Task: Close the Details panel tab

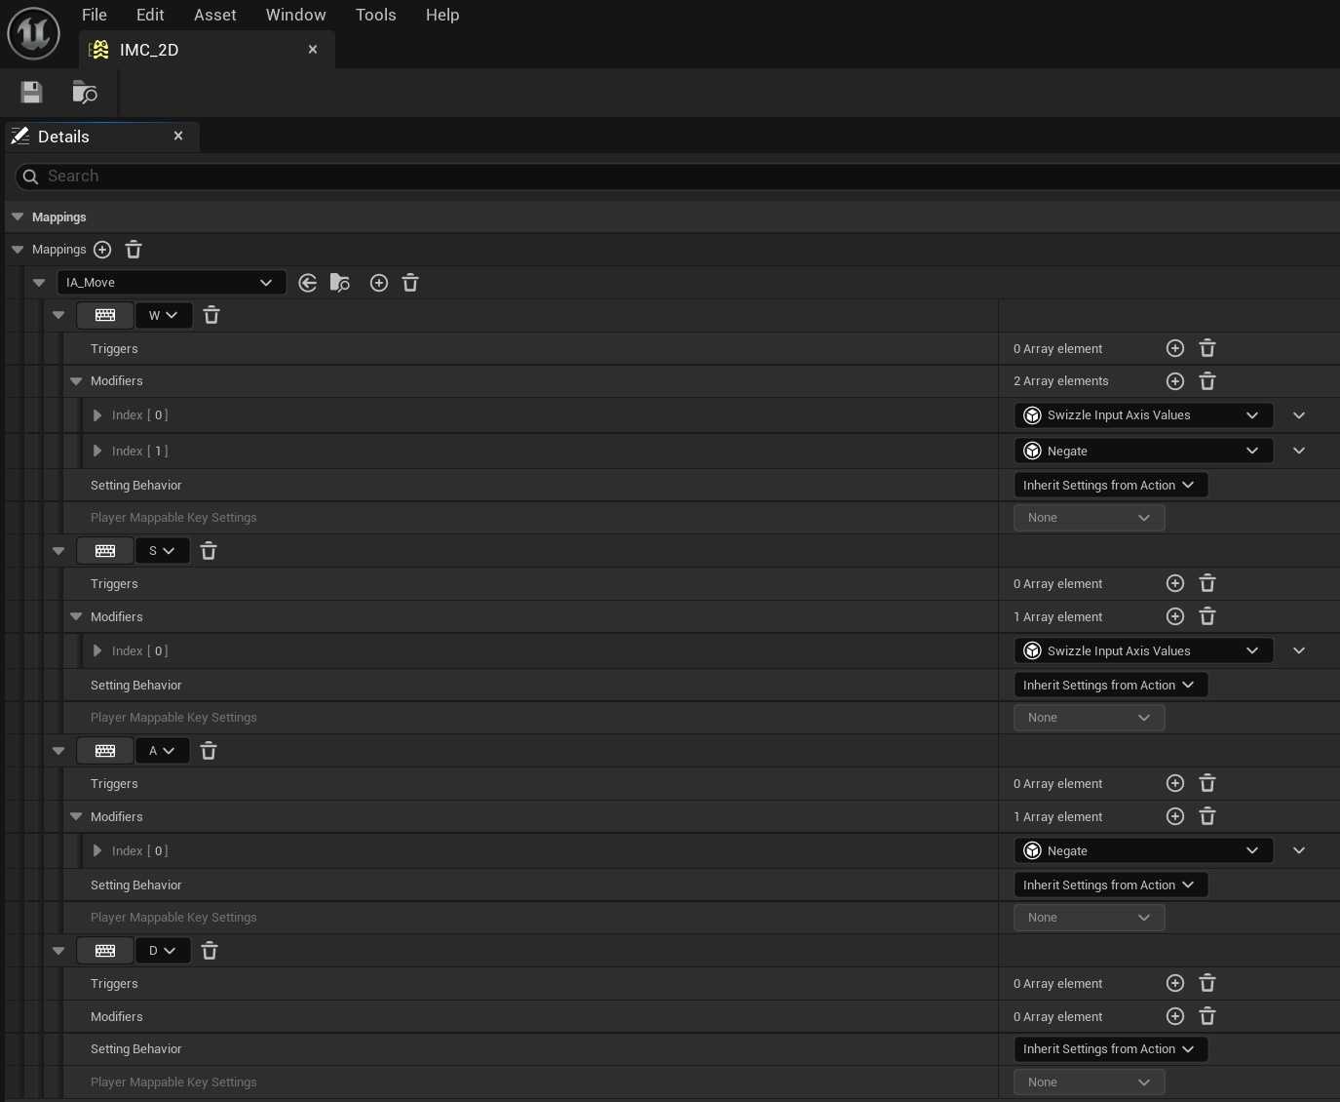Action: coord(178,137)
